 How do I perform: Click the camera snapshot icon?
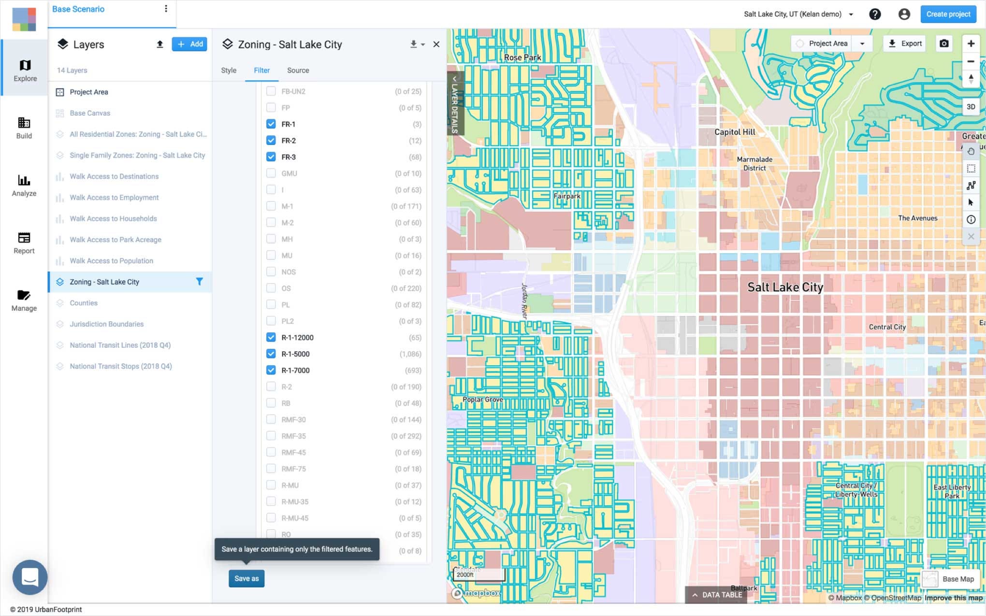943,43
